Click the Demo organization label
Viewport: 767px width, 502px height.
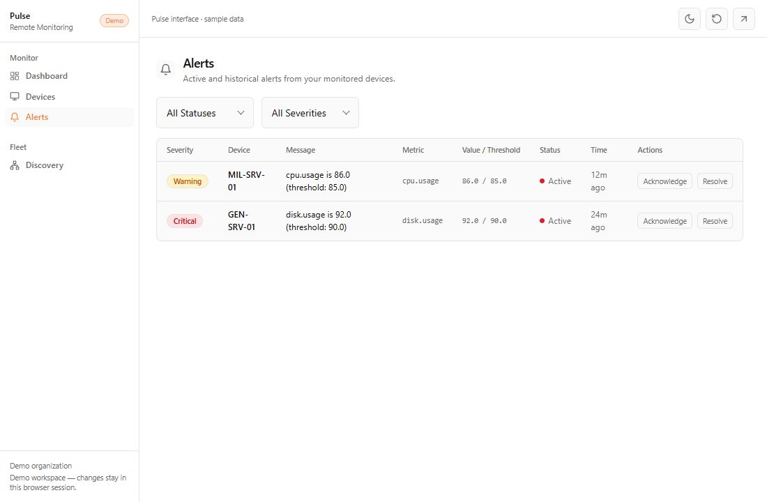pos(40,466)
